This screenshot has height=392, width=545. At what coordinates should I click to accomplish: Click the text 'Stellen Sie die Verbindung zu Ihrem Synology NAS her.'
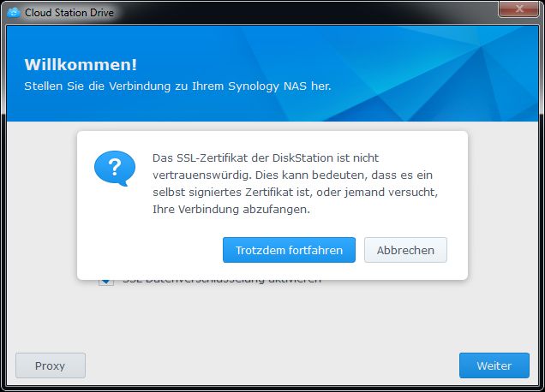tap(177, 86)
